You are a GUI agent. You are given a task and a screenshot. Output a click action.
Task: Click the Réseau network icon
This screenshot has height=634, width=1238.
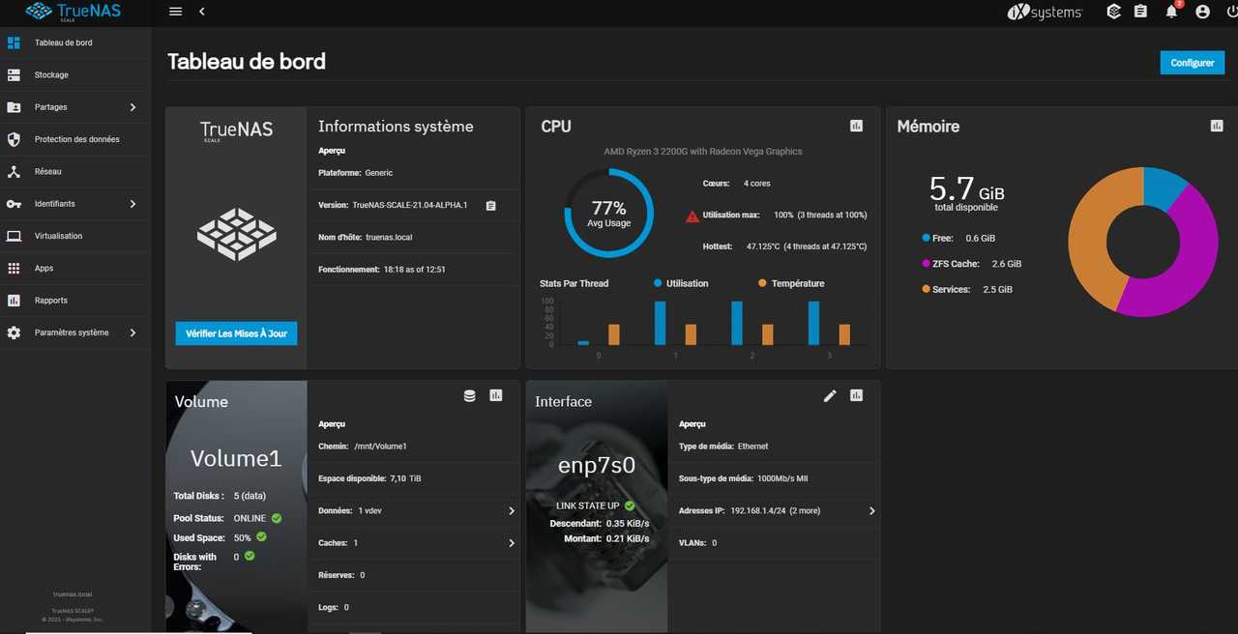coord(14,171)
